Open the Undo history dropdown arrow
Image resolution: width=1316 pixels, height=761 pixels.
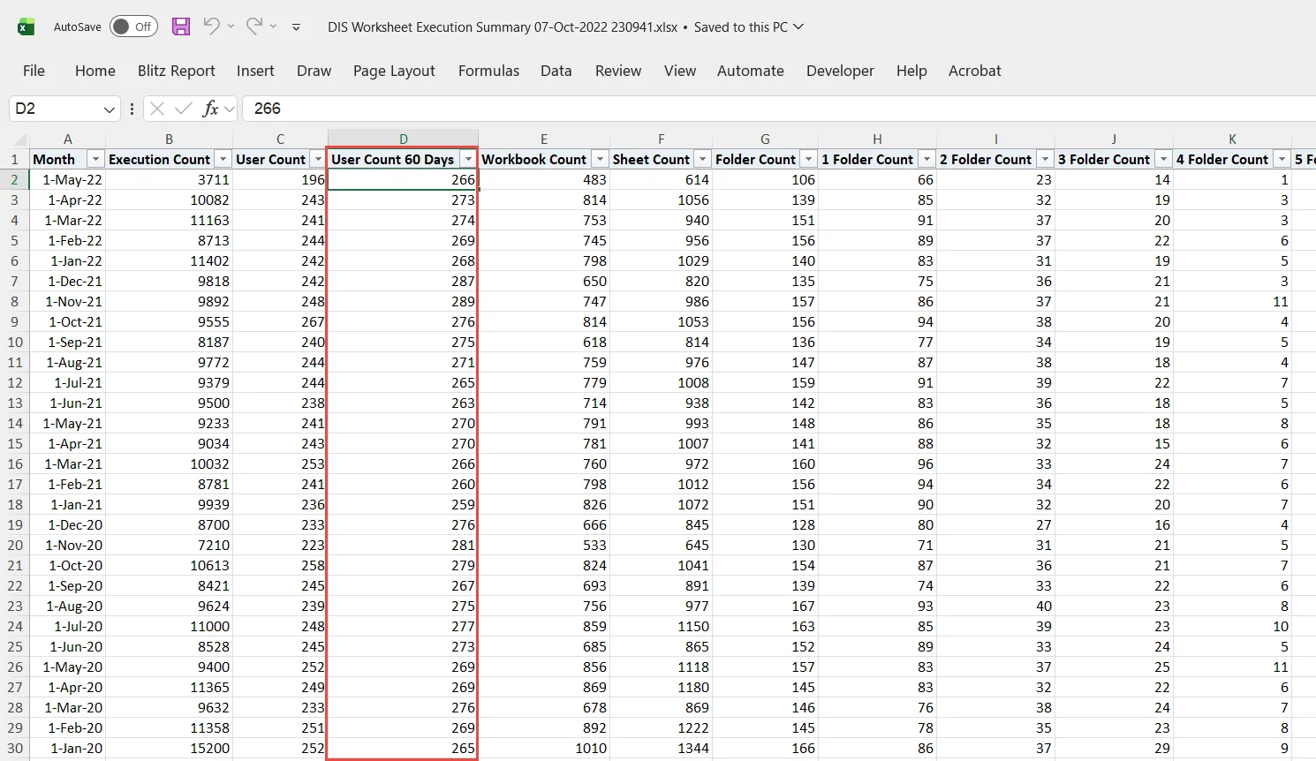click(x=231, y=26)
